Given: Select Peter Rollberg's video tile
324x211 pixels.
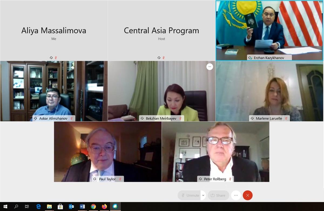Looking at the screenshot, I should point(215,152).
